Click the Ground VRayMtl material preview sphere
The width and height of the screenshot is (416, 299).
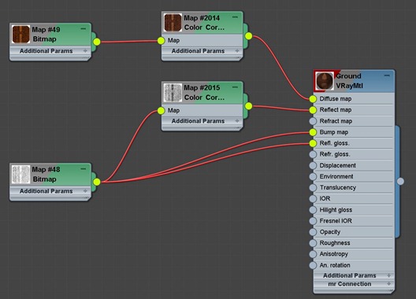pyautogui.click(x=325, y=81)
